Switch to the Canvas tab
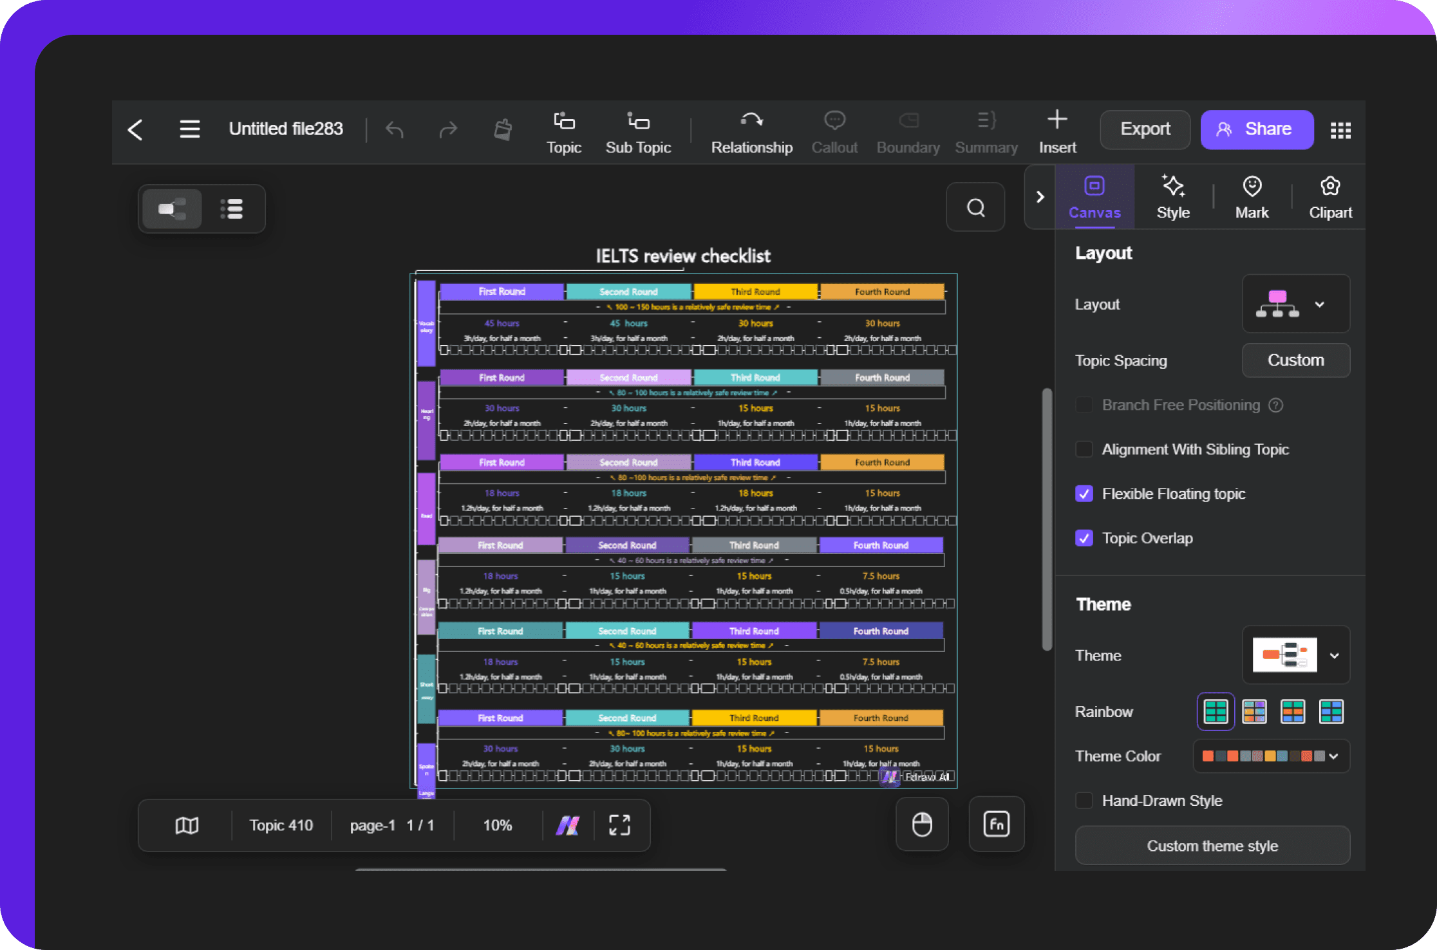 (x=1094, y=198)
